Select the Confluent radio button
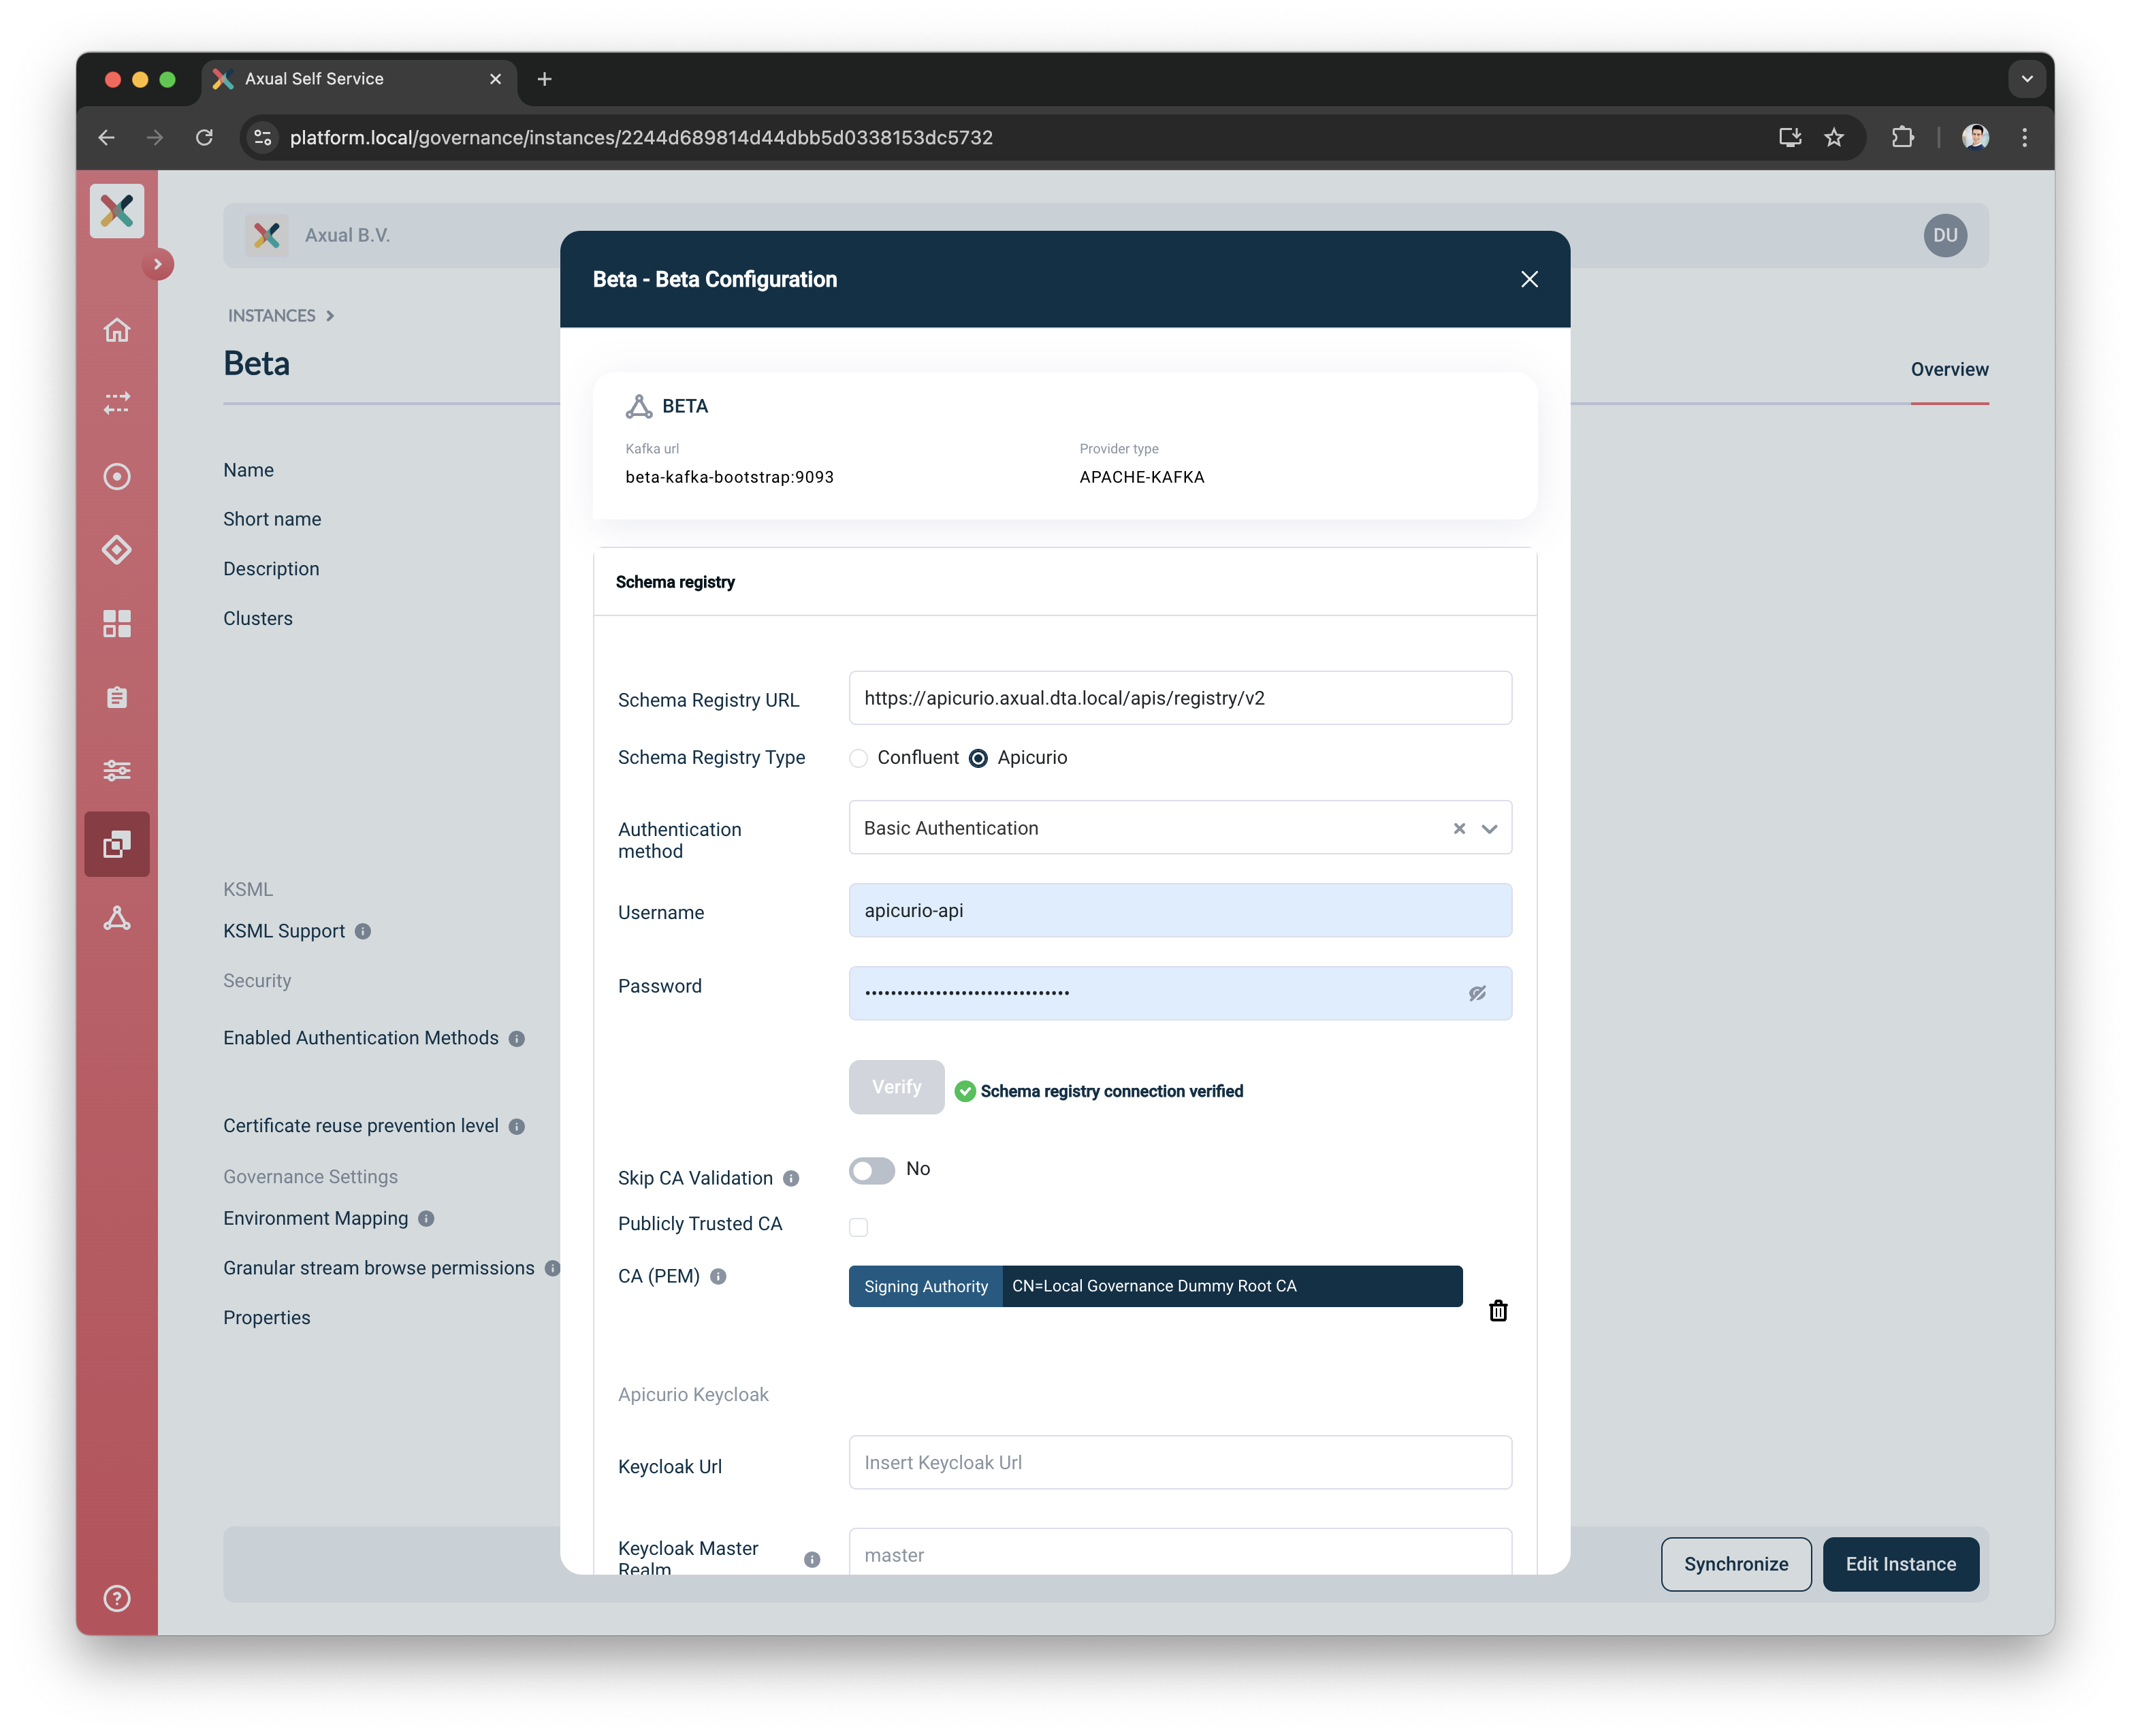This screenshot has width=2131, height=1736. (x=858, y=758)
